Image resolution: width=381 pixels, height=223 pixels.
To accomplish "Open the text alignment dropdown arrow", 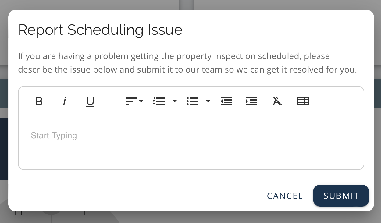I will click(x=141, y=101).
